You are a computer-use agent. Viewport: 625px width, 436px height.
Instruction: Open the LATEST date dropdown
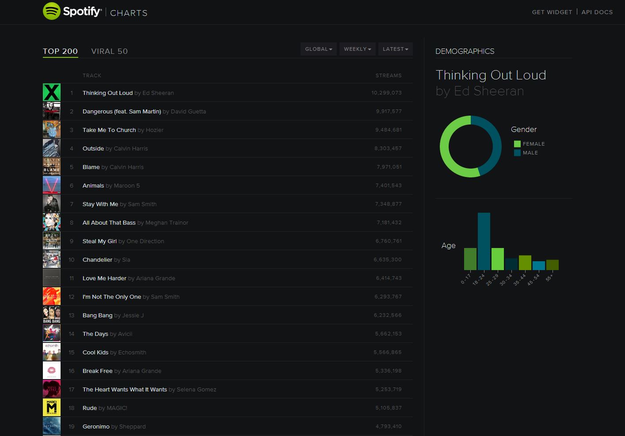(396, 49)
